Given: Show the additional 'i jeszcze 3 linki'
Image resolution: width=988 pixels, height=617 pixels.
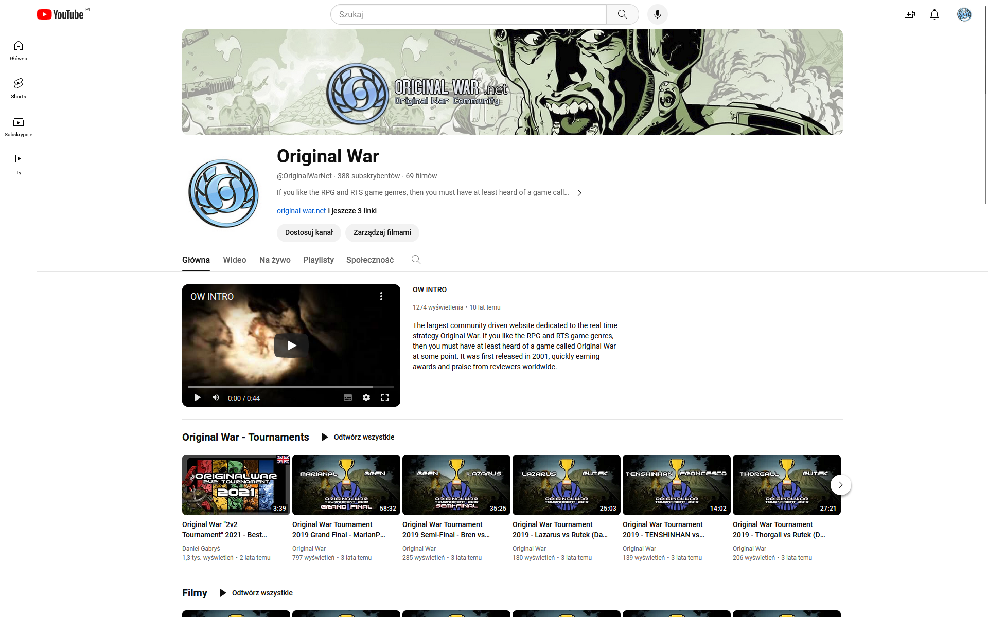Looking at the screenshot, I should (x=352, y=211).
